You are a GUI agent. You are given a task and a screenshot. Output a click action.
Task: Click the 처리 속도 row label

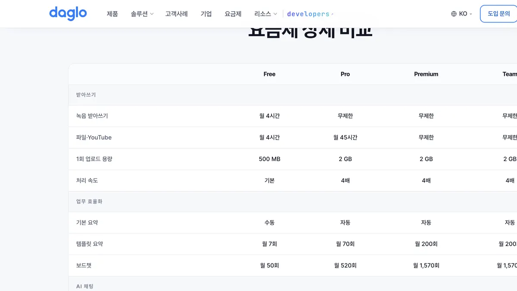(x=87, y=181)
